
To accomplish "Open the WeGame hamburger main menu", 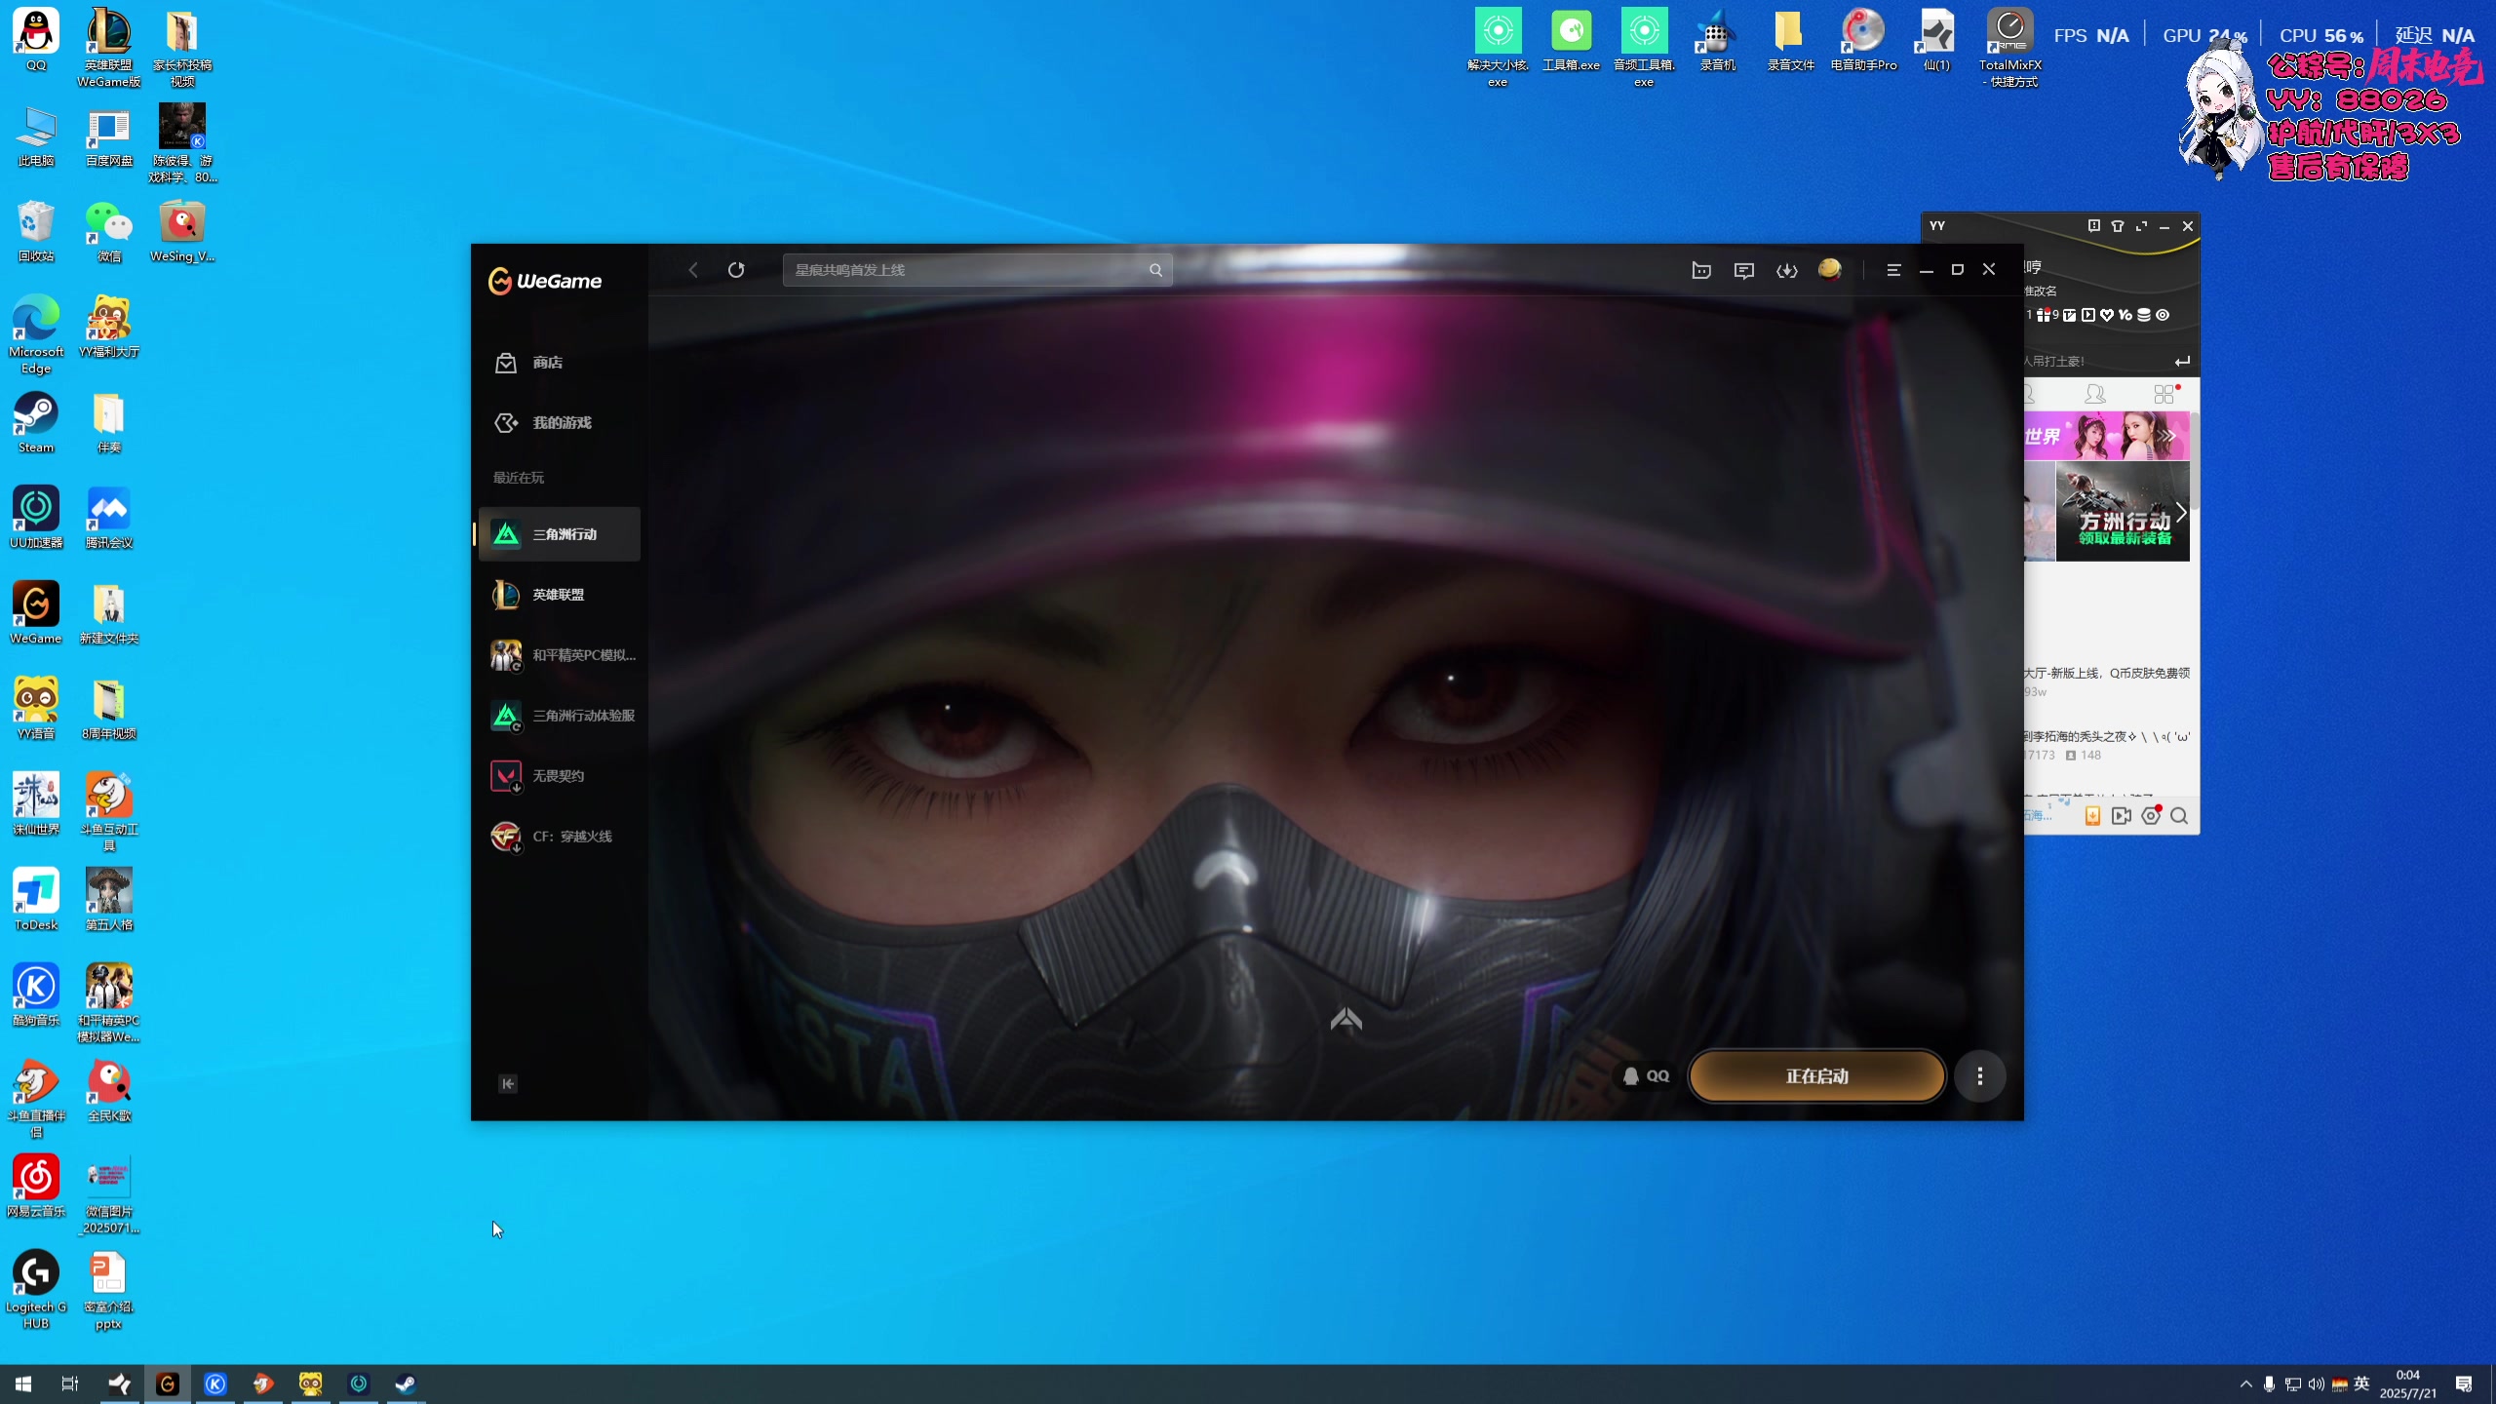I will click(x=1893, y=270).
